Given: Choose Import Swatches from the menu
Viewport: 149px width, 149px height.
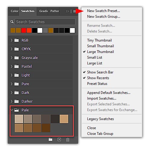Looking at the screenshot, I should [x=102, y=98].
